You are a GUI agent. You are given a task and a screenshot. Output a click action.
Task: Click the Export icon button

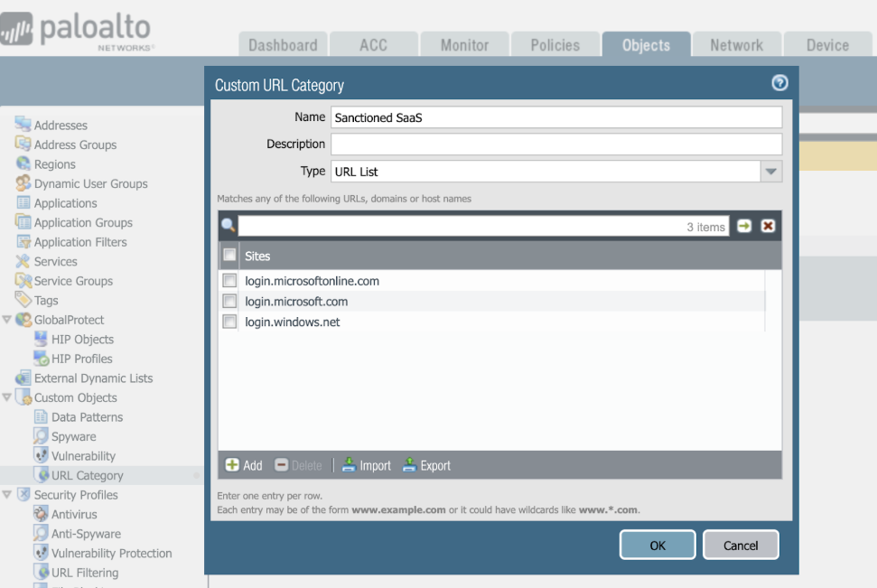point(426,465)
